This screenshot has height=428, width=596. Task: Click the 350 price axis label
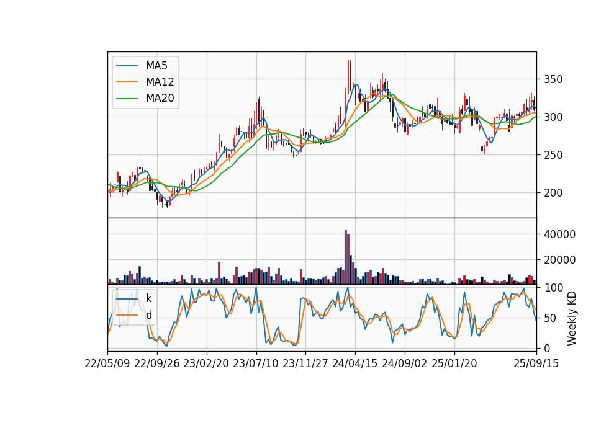coord(553,79)
